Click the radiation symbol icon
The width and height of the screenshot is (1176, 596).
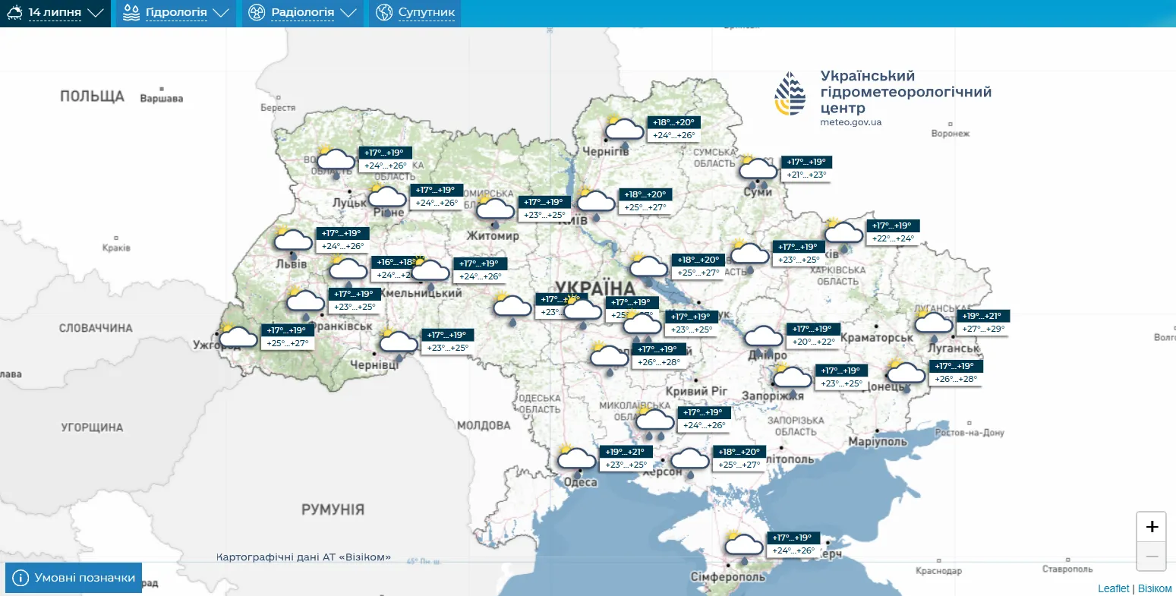[257, 13]
